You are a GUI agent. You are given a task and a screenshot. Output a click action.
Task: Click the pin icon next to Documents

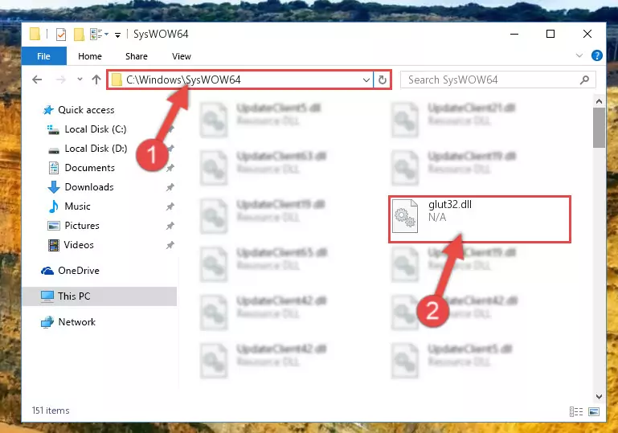(x=170, y=168)
